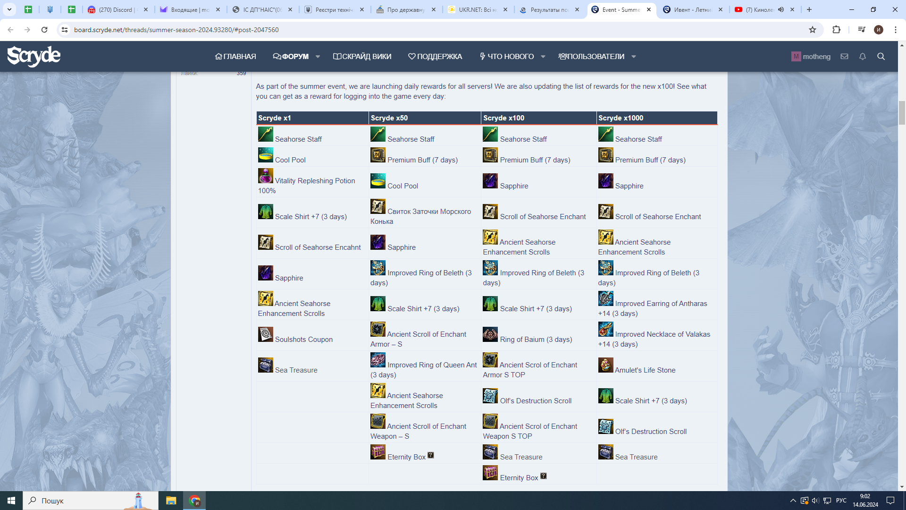Mute the YouTube tab audio icon
This screenshot has height=510, width=906.
pyautogui.click(x=781, y=9)
